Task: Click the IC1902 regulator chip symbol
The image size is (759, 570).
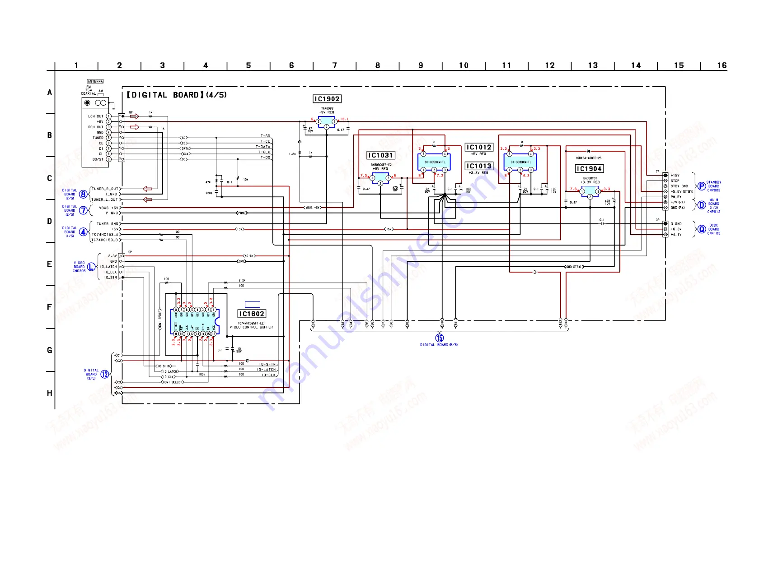Action: tap(326, 122)
